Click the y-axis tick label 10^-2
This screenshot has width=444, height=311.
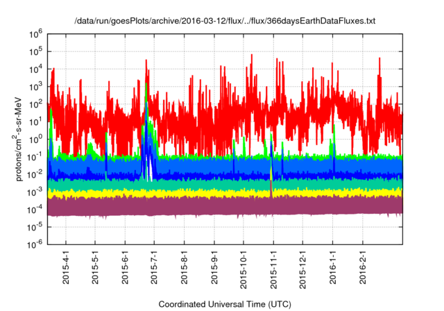35,174
